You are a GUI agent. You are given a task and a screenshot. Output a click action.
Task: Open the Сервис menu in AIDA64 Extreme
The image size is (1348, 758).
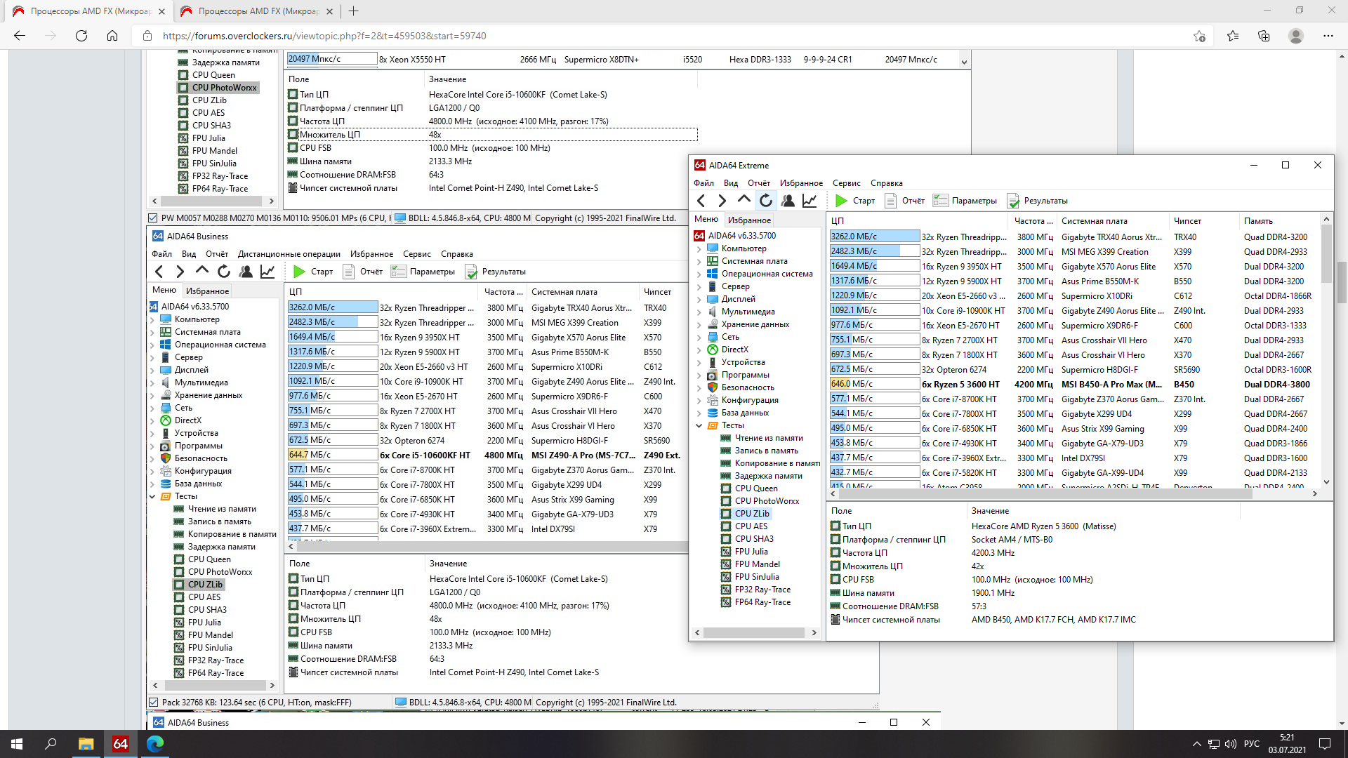point(846,183)
